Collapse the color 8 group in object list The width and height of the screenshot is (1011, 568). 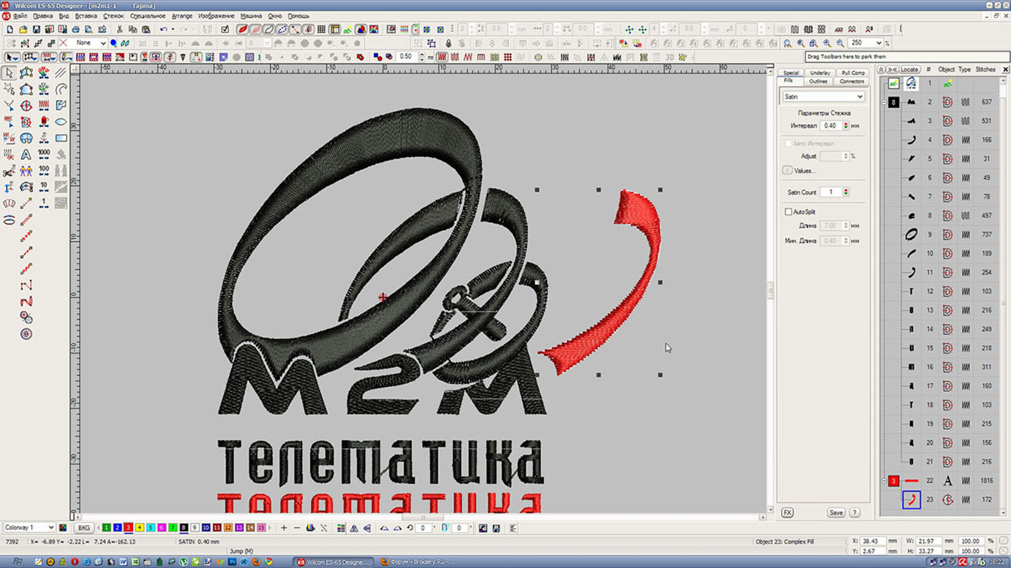[884, 102]
